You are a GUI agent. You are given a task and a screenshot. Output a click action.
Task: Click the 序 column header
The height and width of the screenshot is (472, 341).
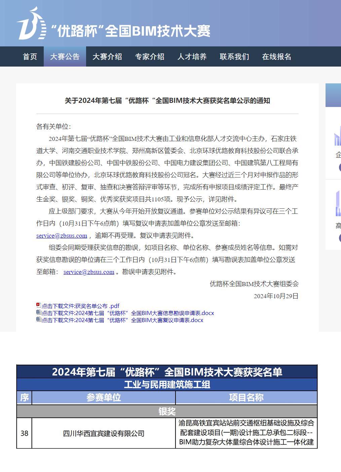[x=25, y=397]
